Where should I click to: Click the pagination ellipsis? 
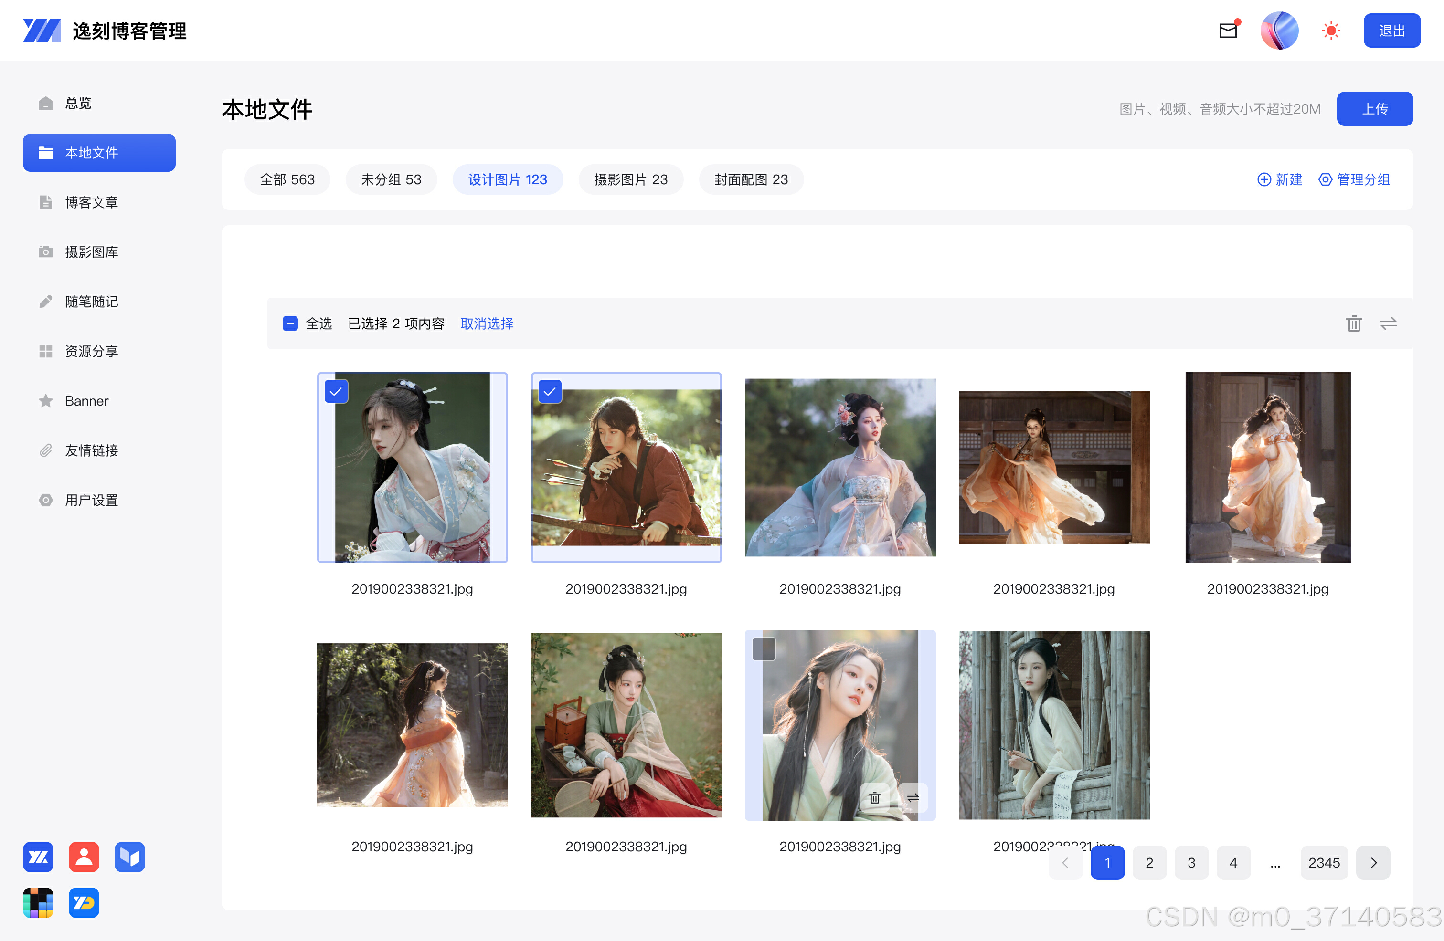1275,862
